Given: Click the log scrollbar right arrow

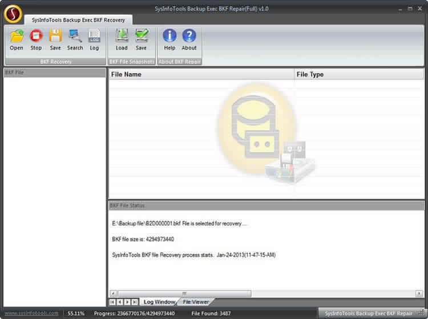Looking at the screenshot, I should [x=419, y=294].
